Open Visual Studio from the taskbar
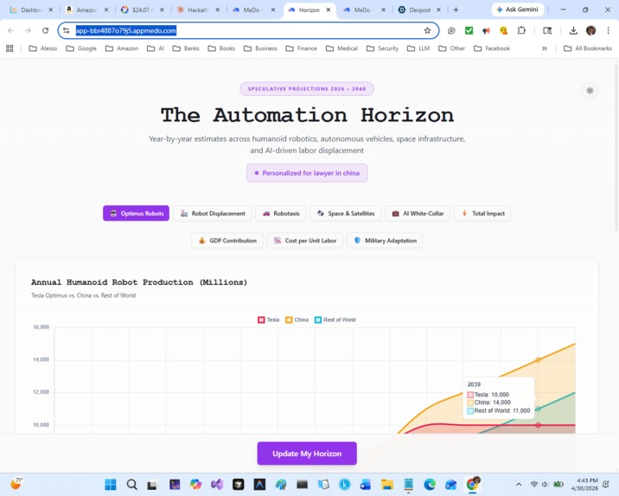 pyautogui.click(x=217, y=484)
